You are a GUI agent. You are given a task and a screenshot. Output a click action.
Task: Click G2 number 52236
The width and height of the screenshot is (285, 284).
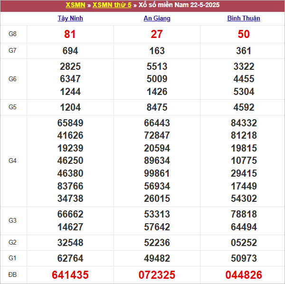[x=157, y=243]
